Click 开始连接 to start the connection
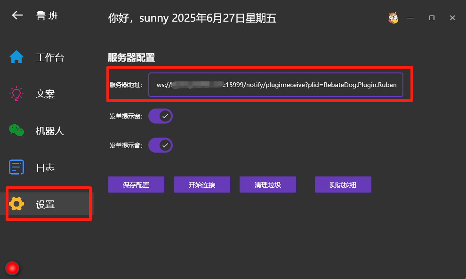The image size is (466, 279). (x=202, y=185)
